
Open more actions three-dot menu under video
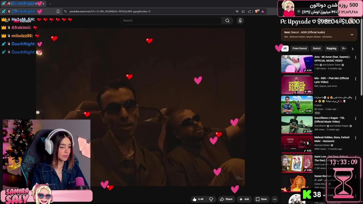(275, 199)
